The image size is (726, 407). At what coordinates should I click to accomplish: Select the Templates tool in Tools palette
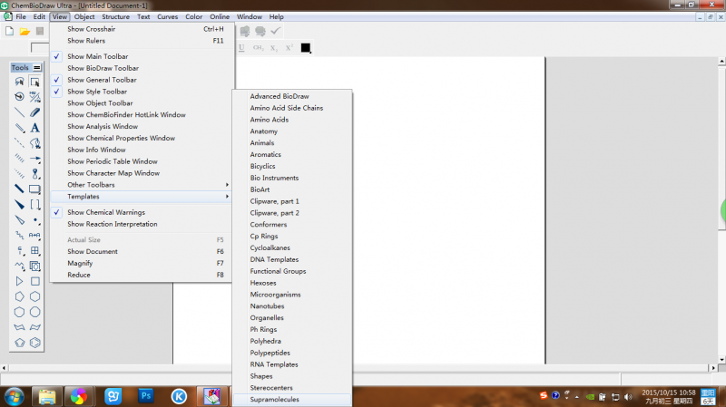click(34, 266)
